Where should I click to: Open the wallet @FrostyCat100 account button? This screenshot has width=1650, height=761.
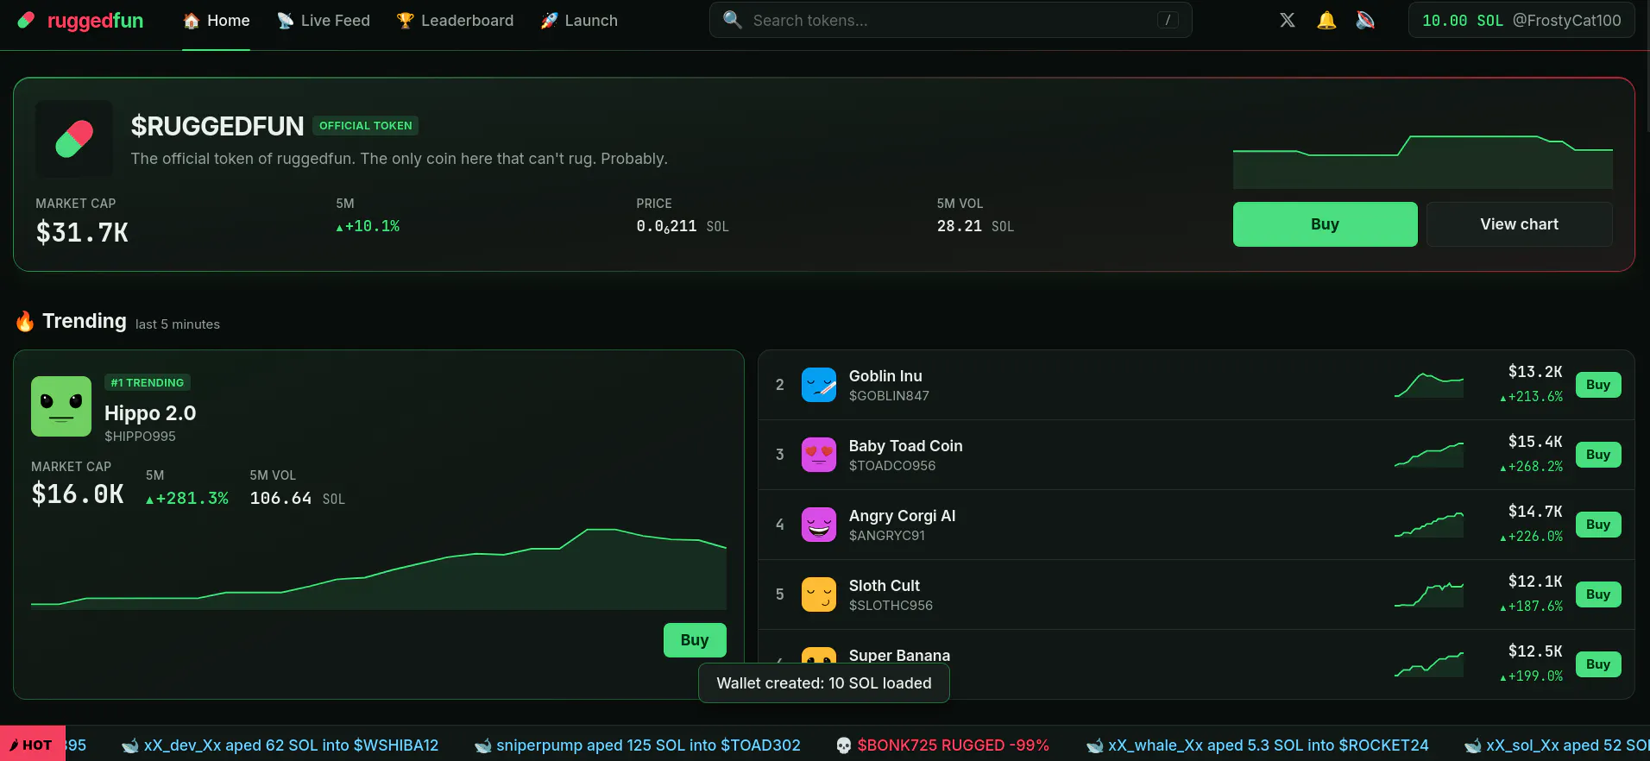tap(1521, 20)
